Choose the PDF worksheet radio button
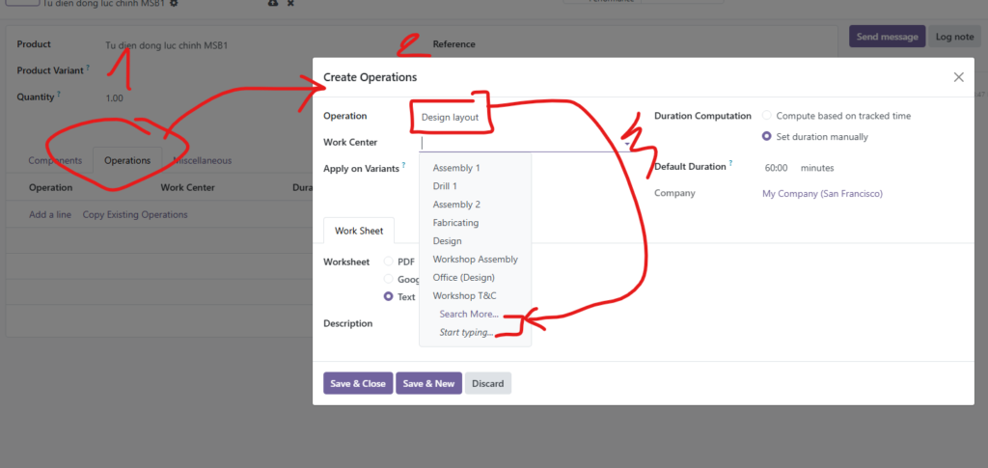Viewport: 988px width, 468px height. coord(389,262)
